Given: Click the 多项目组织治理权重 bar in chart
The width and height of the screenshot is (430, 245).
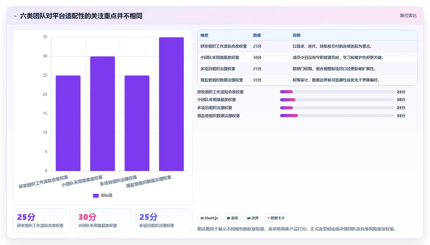Looking at the screenshot, I should (137, 123).
